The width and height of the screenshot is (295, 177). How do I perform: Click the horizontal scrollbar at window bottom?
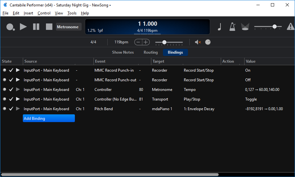[x=110, y=174]
